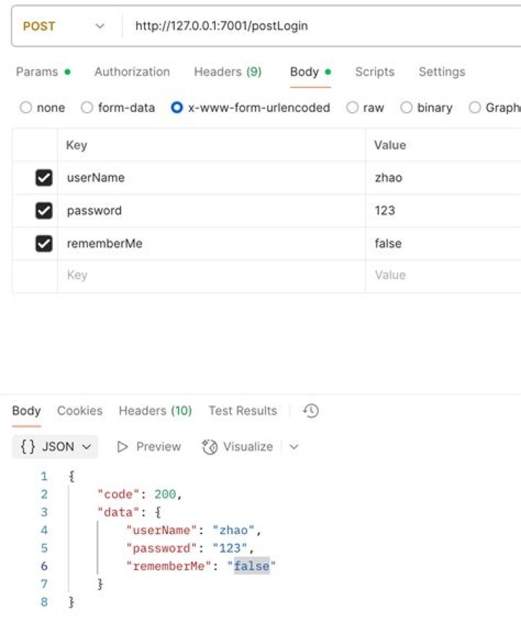Open the Scripts tab
Viewport: 521px width, 623px height.
pos(375,72)
